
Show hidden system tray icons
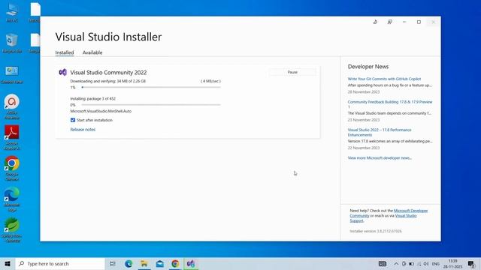tap(396, 263)
